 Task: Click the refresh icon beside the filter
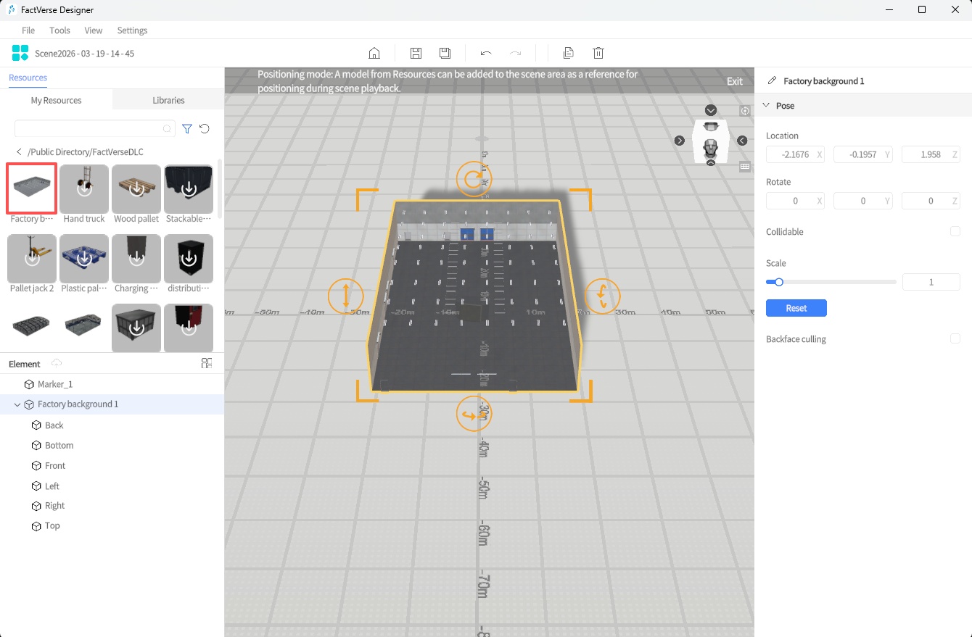click(204, 128)
